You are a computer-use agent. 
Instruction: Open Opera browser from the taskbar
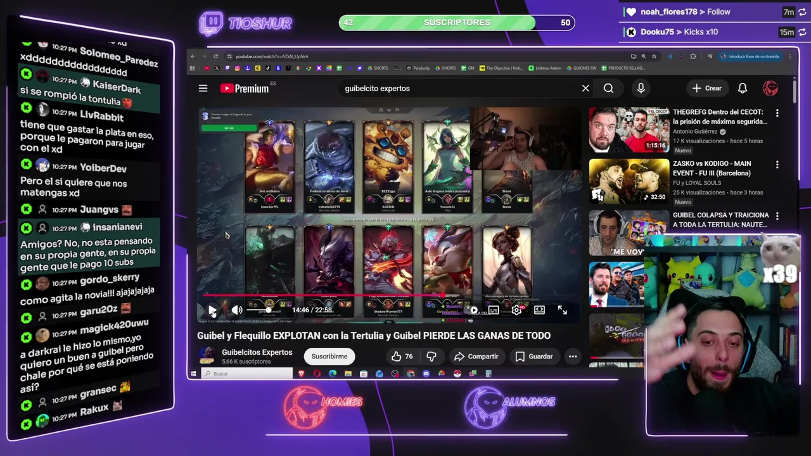pos(317,374)
